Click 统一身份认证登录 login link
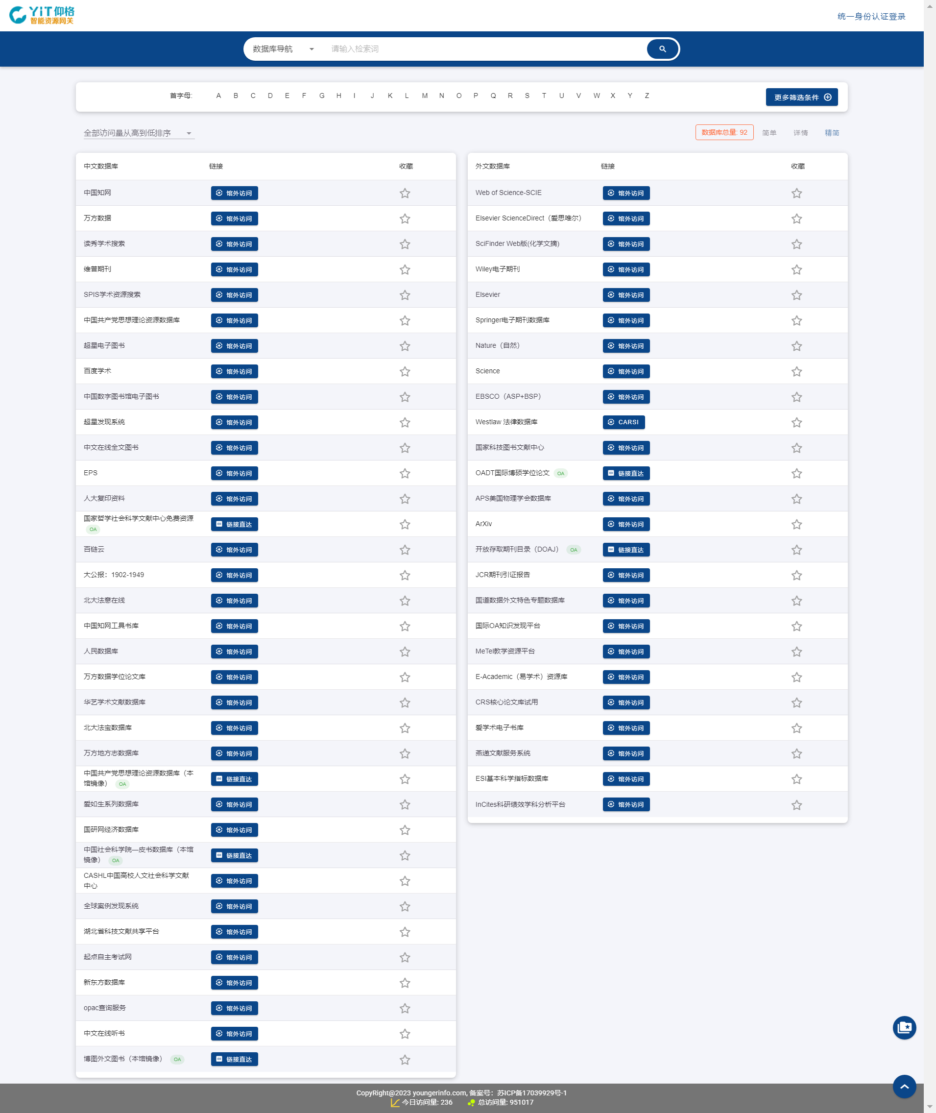Image resolution: width=936 pixels, height=1113 pixels. 871,17
